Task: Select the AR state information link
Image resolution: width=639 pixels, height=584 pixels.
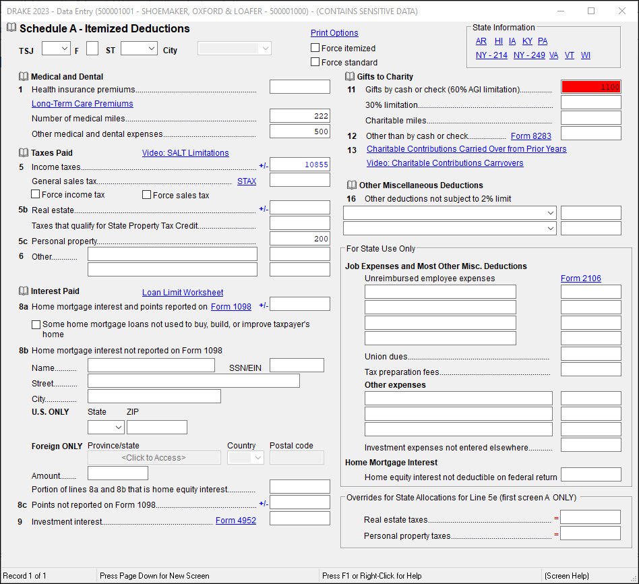Action: (481, 40)
